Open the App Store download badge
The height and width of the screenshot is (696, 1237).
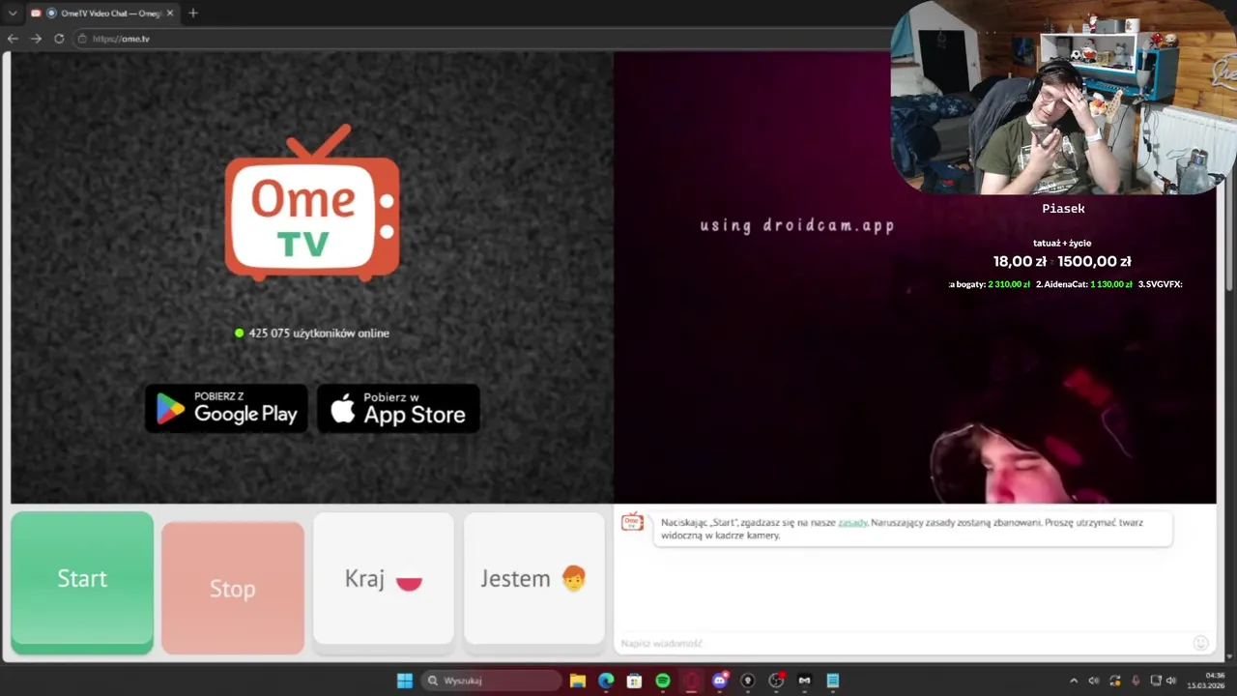[x=398, y=409]
